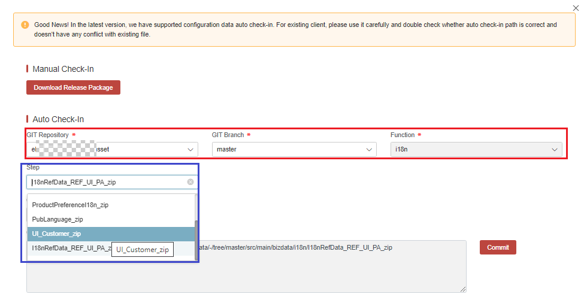
Task: Click the master value in GIT Branch
Action: pyautogui.click(x=227, y=149)
